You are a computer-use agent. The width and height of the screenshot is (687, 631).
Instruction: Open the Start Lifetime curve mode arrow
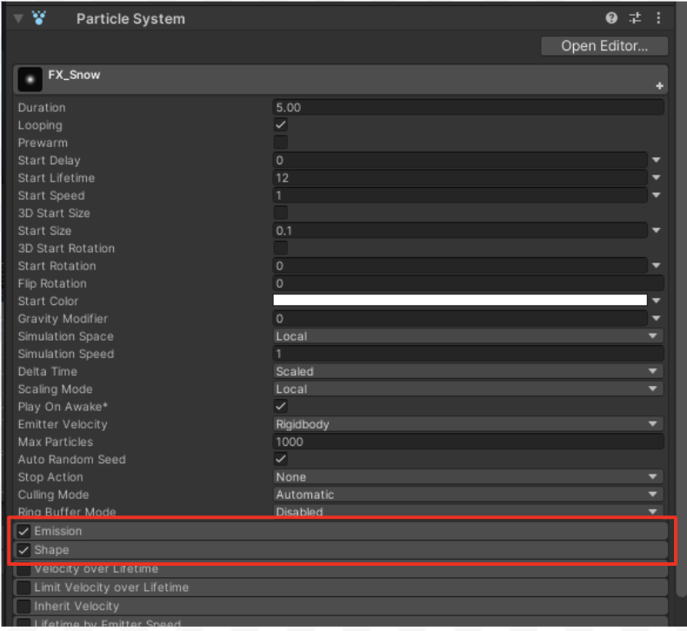[x=657, y=178]
